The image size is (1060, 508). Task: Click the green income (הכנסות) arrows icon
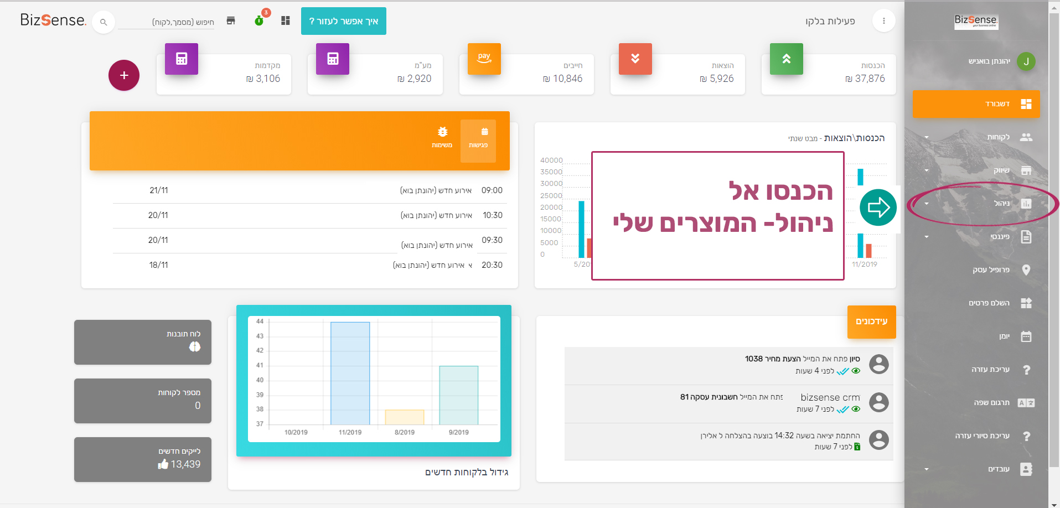tap(786, 59)
